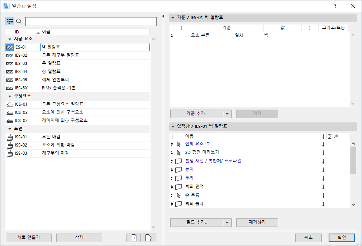
Task: Click the search input field
Action: coord(91,21)
